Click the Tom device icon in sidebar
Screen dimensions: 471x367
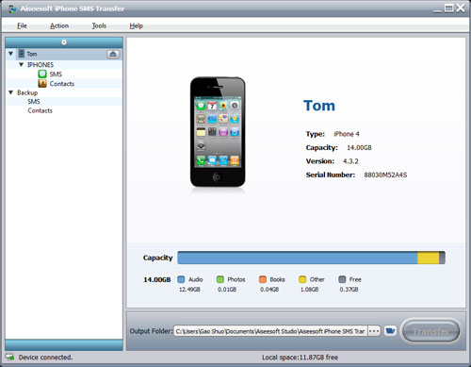(21, 54)
